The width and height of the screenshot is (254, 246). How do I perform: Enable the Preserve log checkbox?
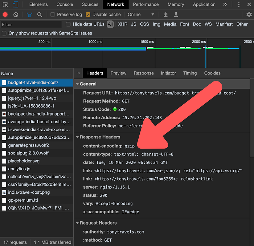tap(53, 15)
